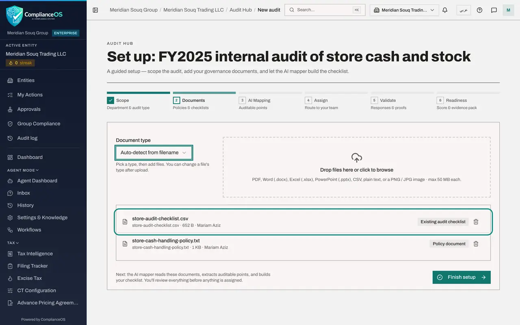
Task: Switch language to Arabic
Action: click(x=464, y=10)
